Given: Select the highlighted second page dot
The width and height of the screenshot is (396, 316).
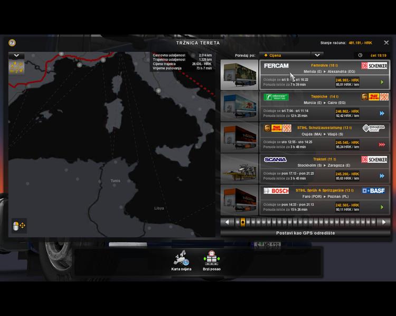Looking at the screenshot, I should point(242,222).
